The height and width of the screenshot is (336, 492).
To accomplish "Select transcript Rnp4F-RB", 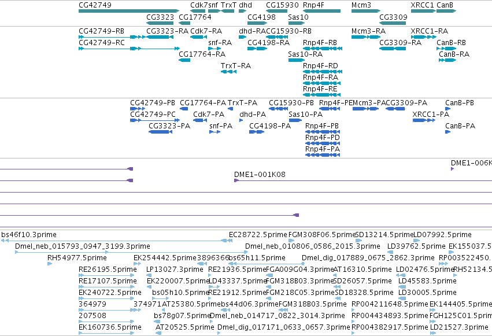I will point(323,49).
